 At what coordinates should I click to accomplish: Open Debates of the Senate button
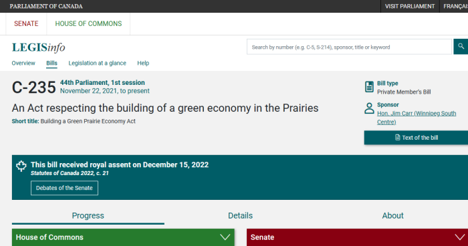[x=64, y=188]
